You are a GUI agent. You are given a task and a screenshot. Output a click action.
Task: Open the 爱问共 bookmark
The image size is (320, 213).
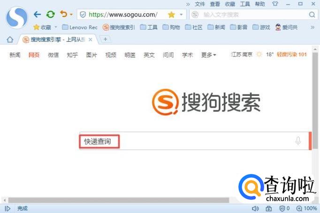click(x=286, y=27)
